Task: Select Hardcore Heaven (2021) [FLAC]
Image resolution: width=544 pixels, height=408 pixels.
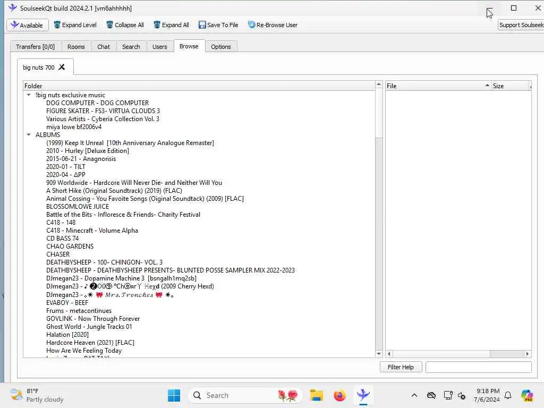Action: pyautogui.click(x=90, y=343)
